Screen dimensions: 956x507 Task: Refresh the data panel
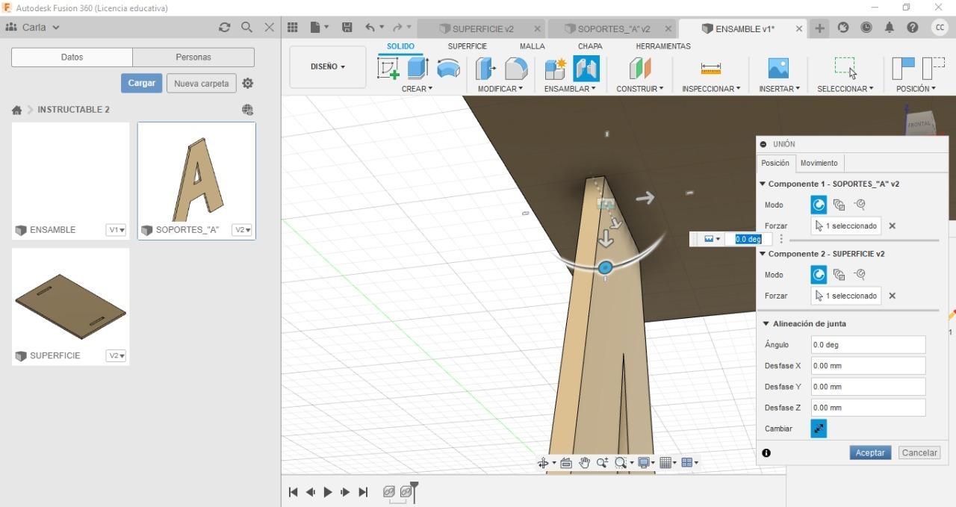(x=225, y=27)
